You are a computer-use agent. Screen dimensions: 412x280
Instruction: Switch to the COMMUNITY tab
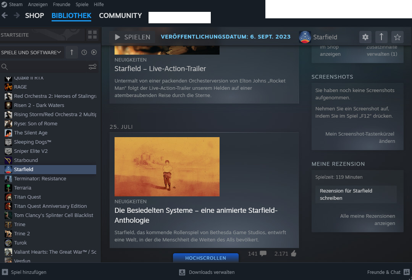(x=120, y=16)
